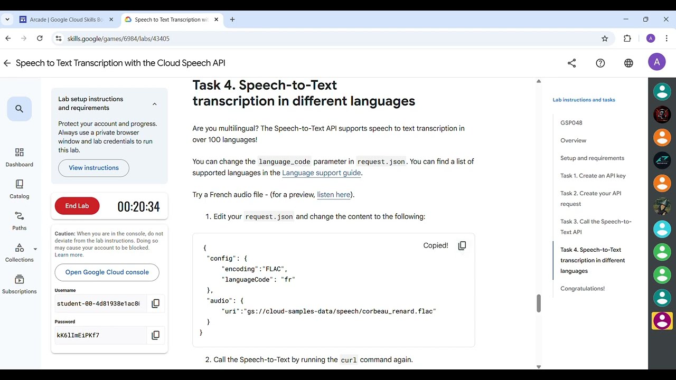Collapse Lab setup instructions panel
Screen dimensions: 676x380
155,104
